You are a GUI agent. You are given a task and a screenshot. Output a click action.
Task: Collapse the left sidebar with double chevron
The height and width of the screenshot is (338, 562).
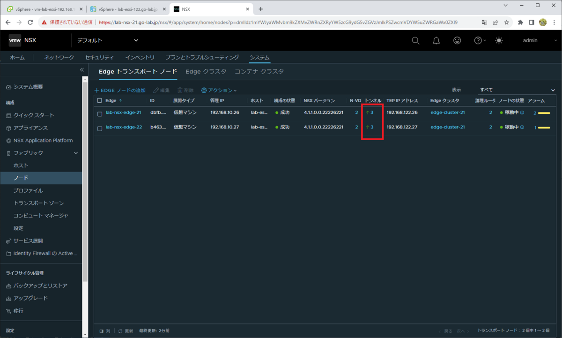pos(81,70)
